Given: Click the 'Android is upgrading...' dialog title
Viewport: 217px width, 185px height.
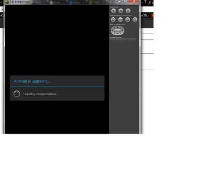Looking at the screenshot, I should pos(33,81).
